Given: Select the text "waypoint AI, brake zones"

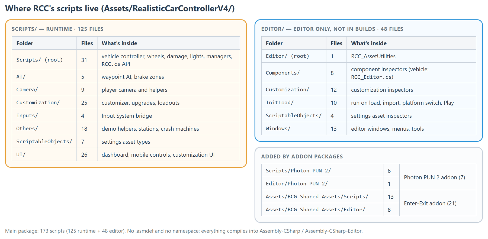Looking at the screenshot, I should click(x=133, y=77).
